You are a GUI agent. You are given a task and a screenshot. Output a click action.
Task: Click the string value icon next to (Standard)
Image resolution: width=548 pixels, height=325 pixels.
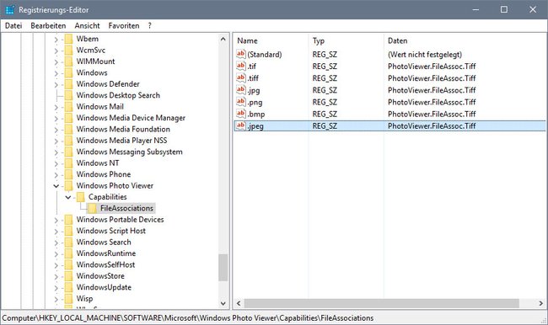(241, 54)
